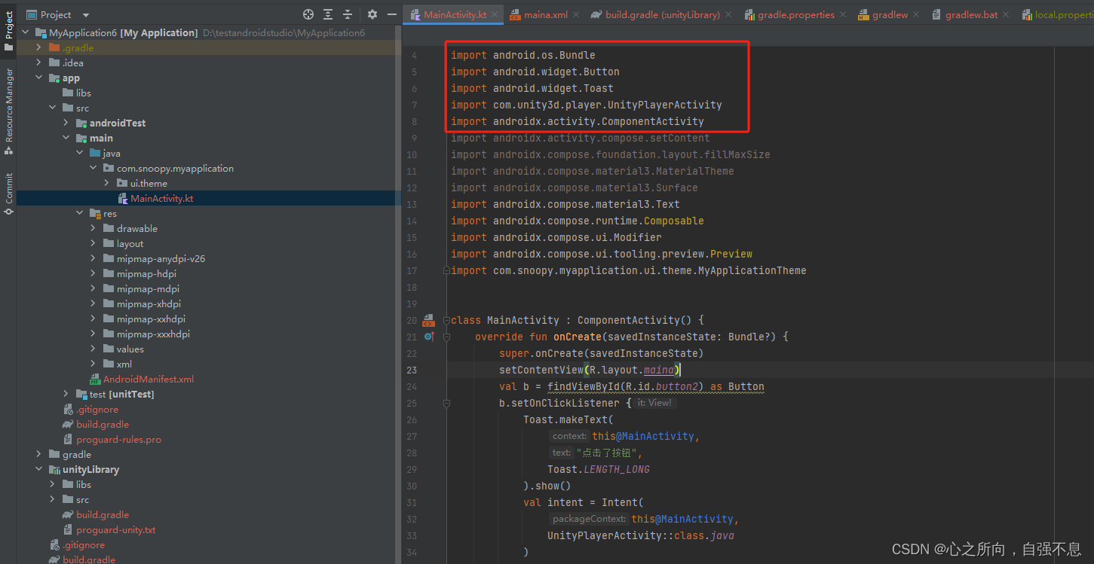Screen dimensions: 1094x564
Task: Switch to the gradlew editor tab
Action: click(x=890, y=14)
